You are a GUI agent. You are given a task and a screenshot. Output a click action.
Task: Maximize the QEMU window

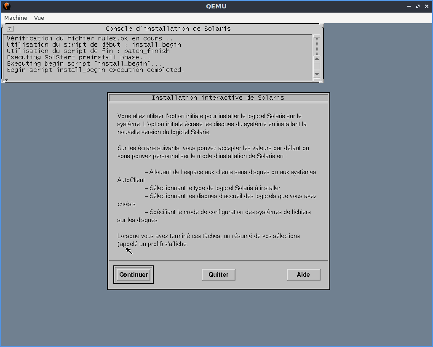[417, 6]
